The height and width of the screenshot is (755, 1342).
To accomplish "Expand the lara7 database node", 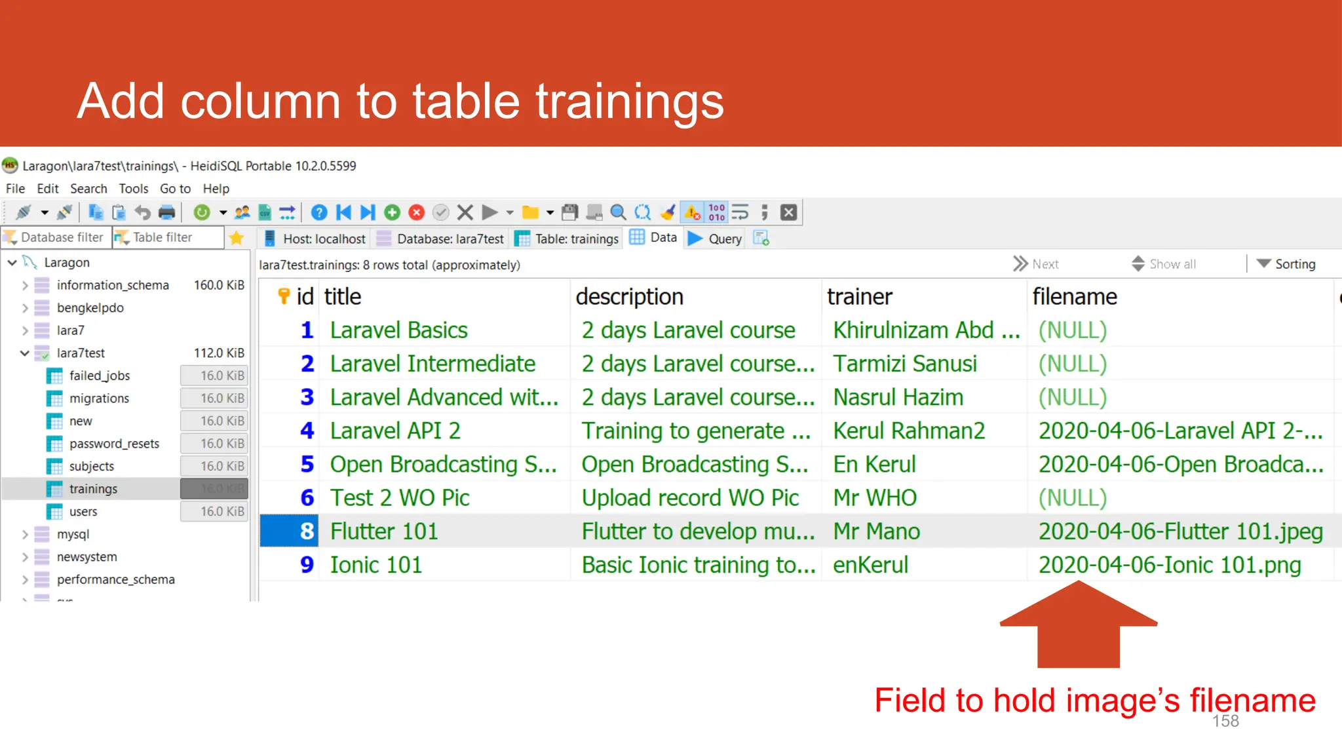I will point(25,330).
